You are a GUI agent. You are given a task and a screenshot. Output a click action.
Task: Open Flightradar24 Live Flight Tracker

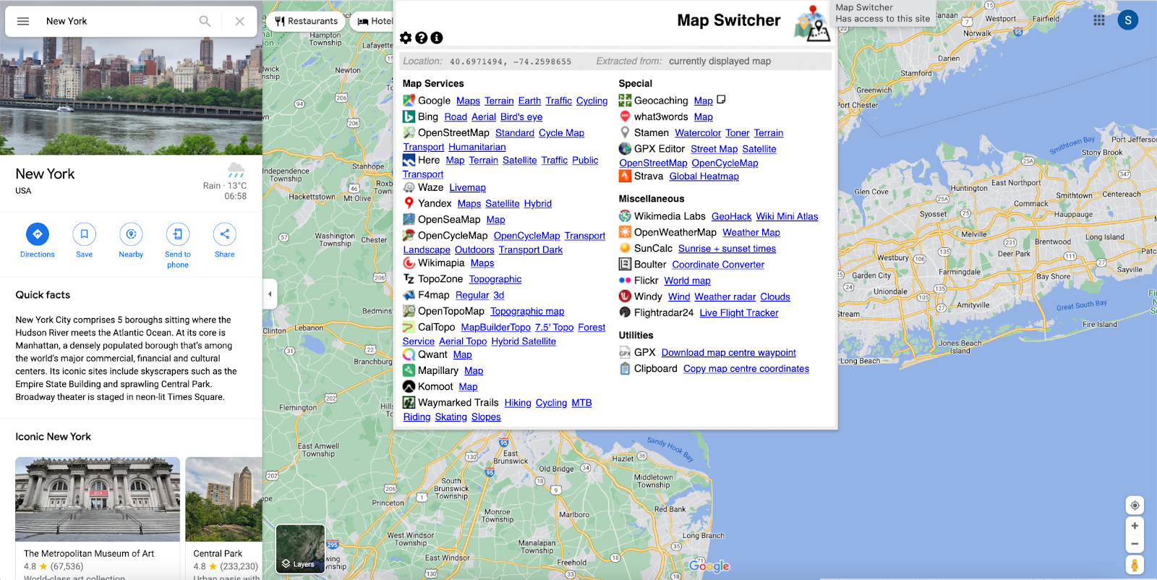point(739,313)
